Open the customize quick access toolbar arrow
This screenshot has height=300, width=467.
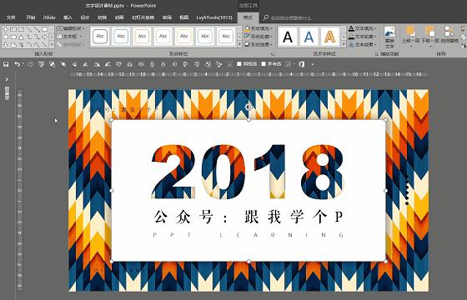pyautogui.click(x=312, y=64)
